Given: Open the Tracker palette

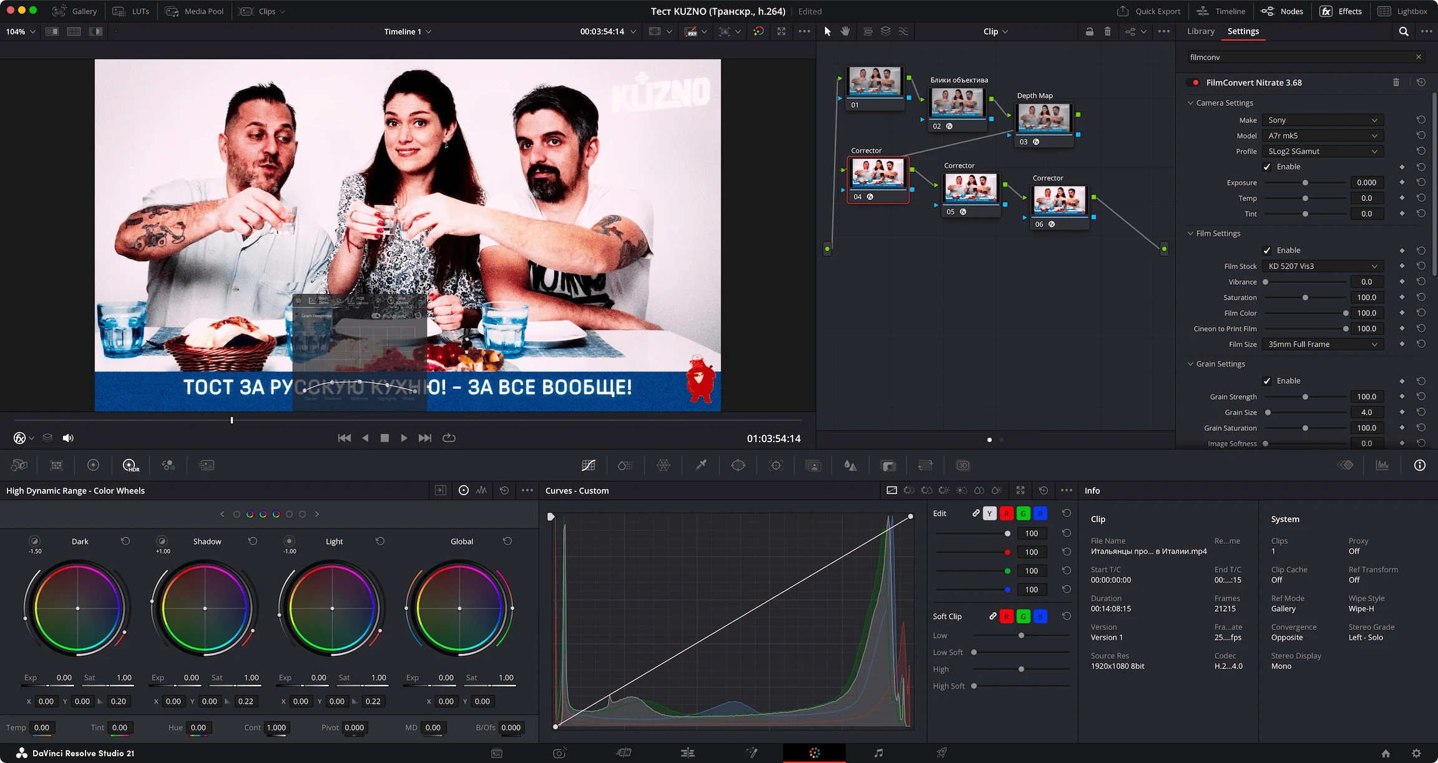Looking at the screenshot, I should tap(776, 465).
